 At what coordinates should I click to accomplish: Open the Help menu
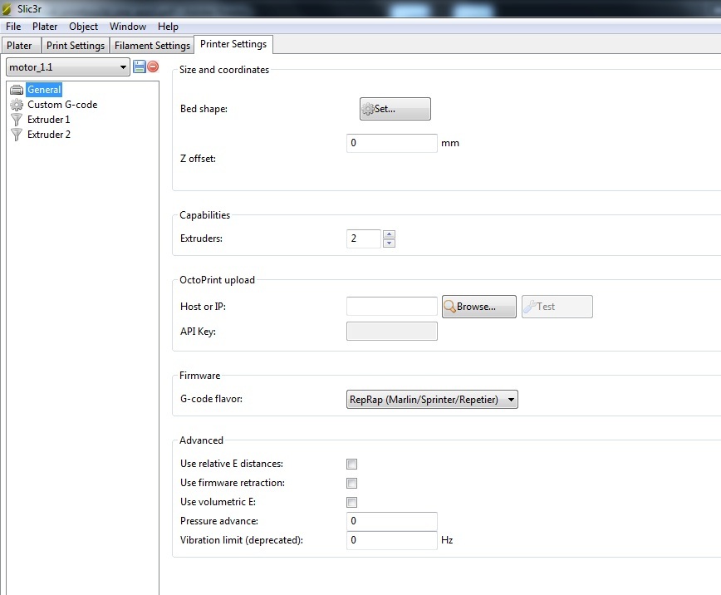tap(168, 27)
